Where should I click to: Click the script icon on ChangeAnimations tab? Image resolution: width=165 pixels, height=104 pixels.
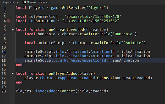[25, 2]
